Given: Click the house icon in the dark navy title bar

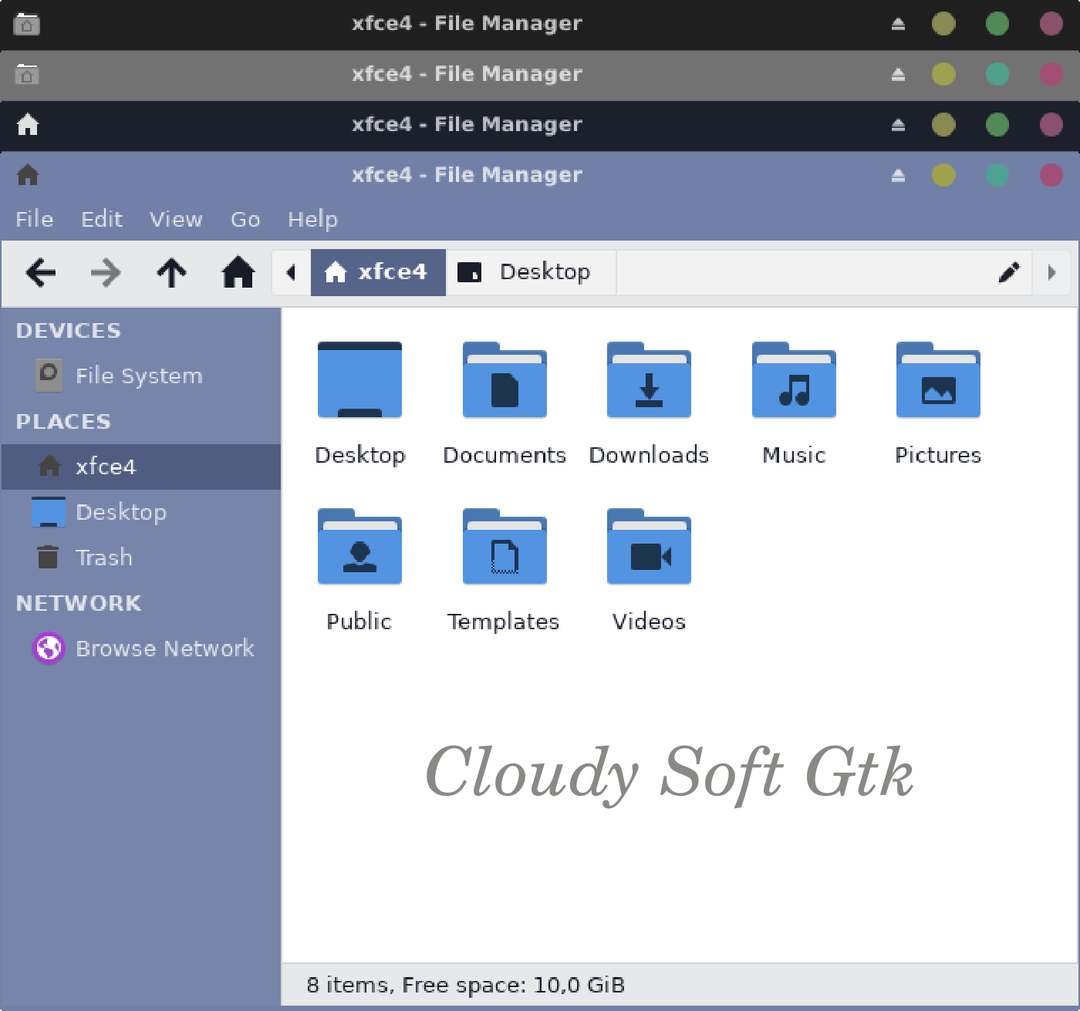Looking at the screenshot, I should [28, 124].
